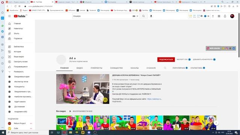Open Task View on taskbar
Viewport: 240px width, 135px height.
click(x=52, y=132)
